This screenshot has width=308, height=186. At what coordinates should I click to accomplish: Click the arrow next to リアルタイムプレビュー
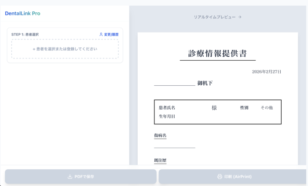point(240,17)
